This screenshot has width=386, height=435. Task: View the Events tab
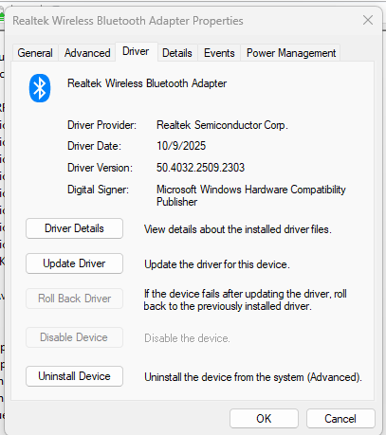coord(219,53)
